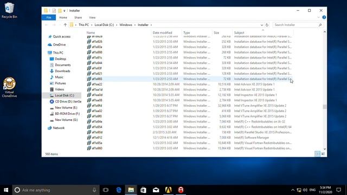
Task: Click the New Folder quick access toolbar icon
Action: [60, 11]
